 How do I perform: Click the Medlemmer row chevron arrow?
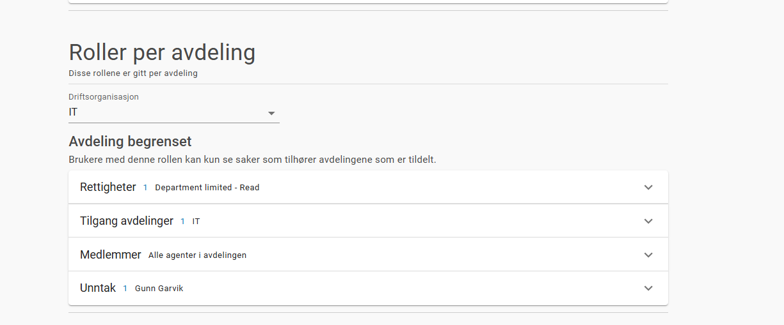pos(648,255)
